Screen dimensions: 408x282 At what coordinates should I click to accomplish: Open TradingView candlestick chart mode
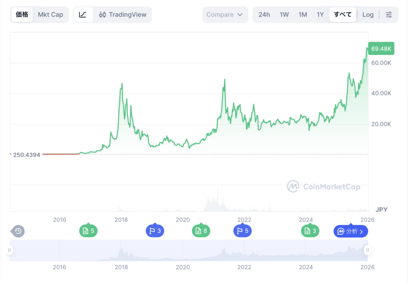point(123,15)
